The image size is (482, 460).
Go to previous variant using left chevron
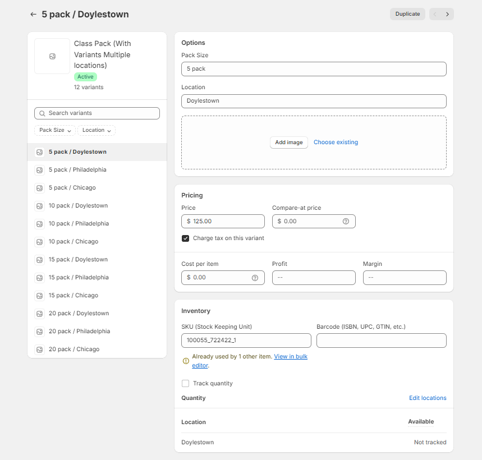(435, 14)
